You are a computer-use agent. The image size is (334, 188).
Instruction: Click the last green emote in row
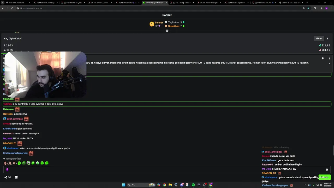[x=47, y=163]
